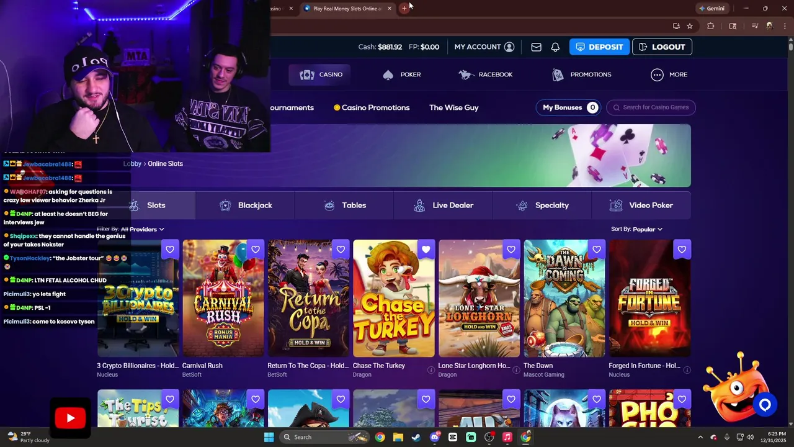The width and height of the screenshot is (794, 447).
Task: Open Apple Music from the taskbar
Action: point(507,437)
